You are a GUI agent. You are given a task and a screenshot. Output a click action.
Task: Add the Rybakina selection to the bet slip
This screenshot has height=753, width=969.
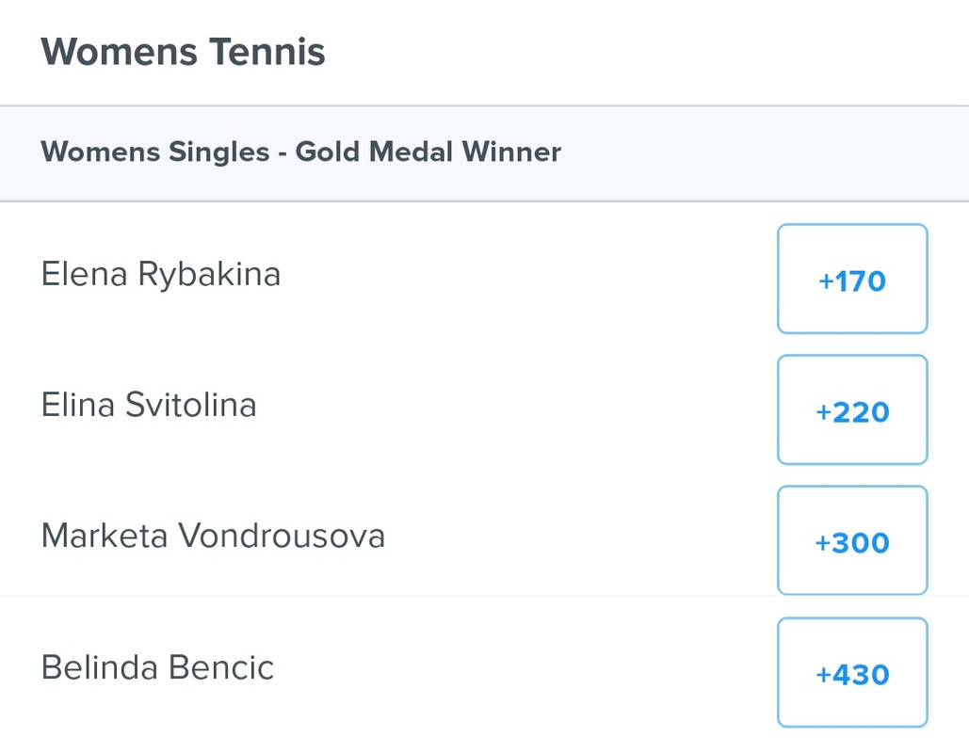tap(852, 279)
